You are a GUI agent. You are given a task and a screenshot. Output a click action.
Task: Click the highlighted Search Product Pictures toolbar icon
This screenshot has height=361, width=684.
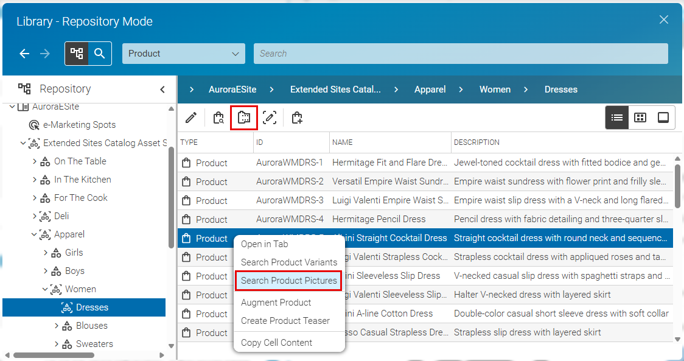pos(244,117)
